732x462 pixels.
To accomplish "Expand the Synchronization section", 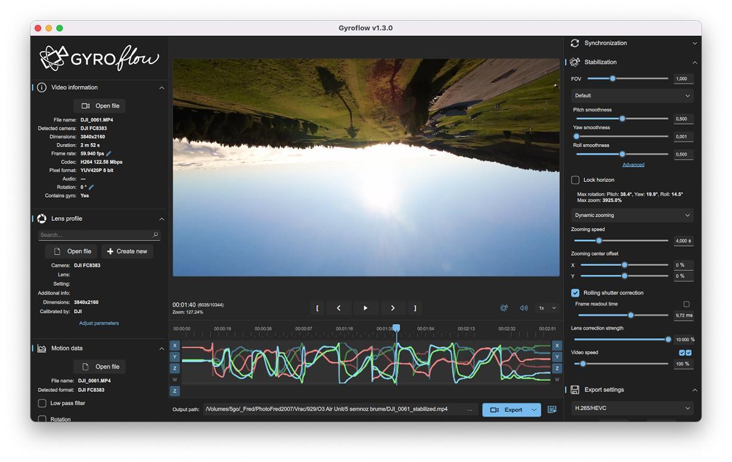I will pos(695,43).
